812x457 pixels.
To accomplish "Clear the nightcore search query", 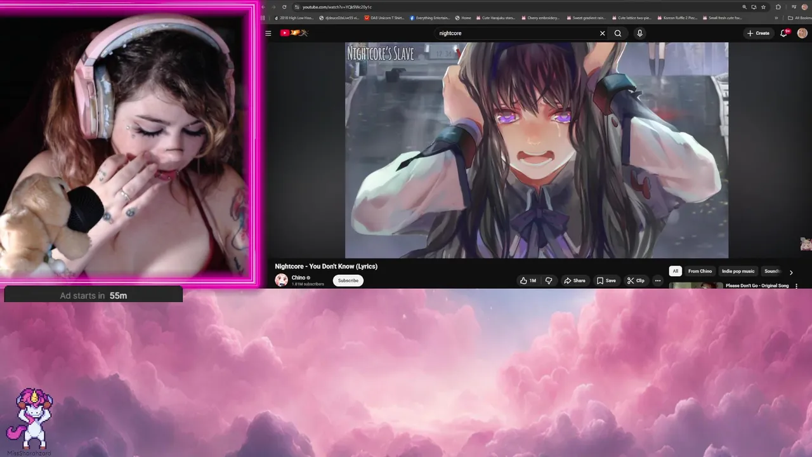I will tap(602, 33).
